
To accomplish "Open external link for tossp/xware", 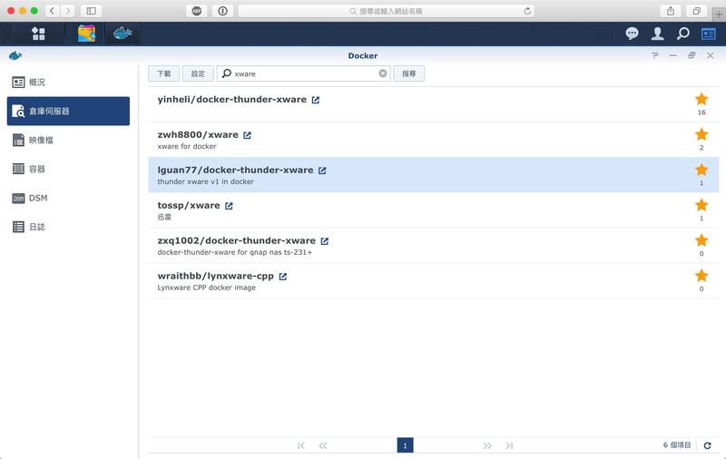I will coord(229,206).
